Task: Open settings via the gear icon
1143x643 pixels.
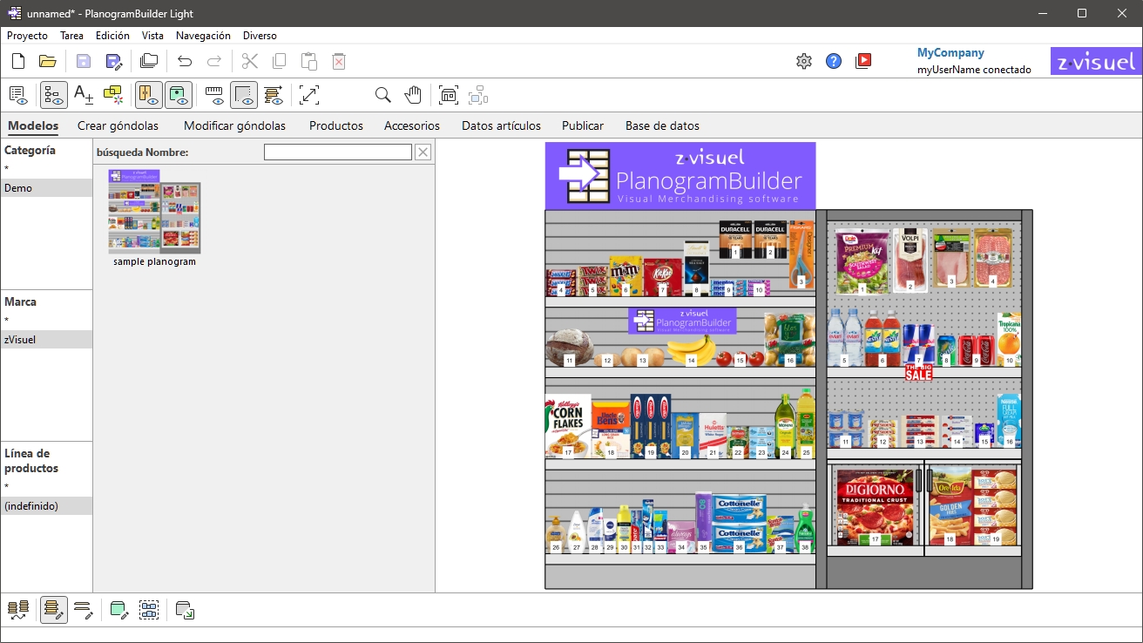Action: coord(804,61)
